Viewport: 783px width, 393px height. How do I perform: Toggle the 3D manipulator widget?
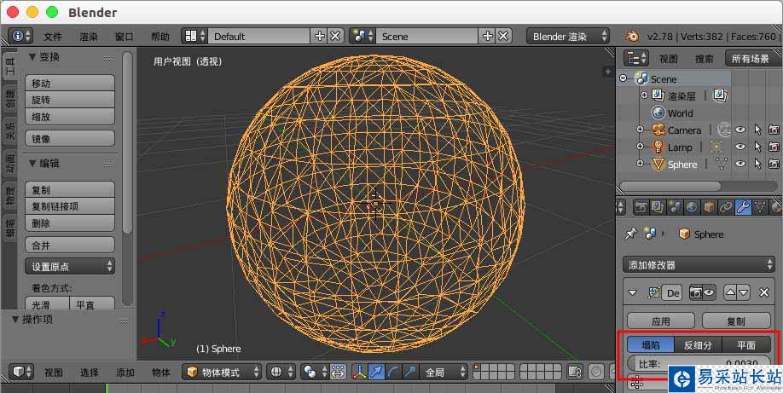[x=359, y=372]
